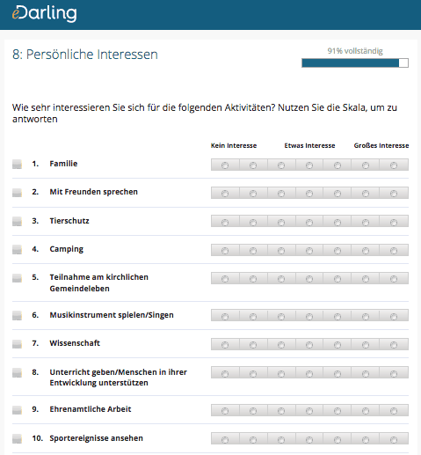The image size is (421, 455).
Task: Choose the middle option for Wissenschaft
Action: click(x=309, y=345)
